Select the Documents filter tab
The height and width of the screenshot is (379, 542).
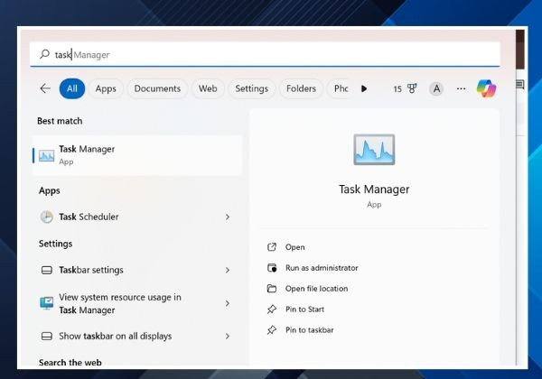[157, 88]
